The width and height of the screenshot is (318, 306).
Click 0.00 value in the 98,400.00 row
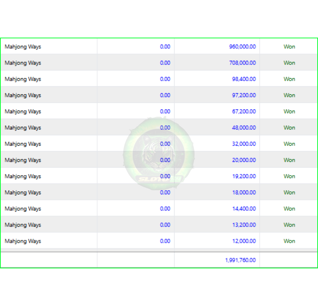pyautogui.click(x=165, y=79)
